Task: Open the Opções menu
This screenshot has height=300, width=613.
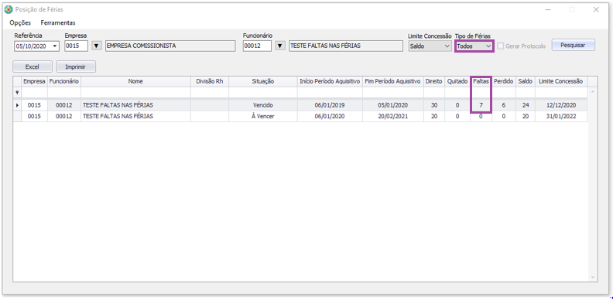Action: click(20, 22)
